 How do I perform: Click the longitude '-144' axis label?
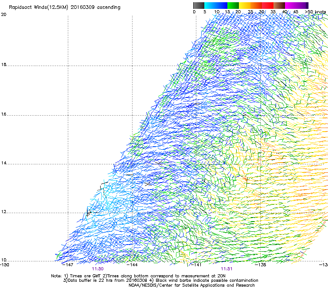click(132, 265)
